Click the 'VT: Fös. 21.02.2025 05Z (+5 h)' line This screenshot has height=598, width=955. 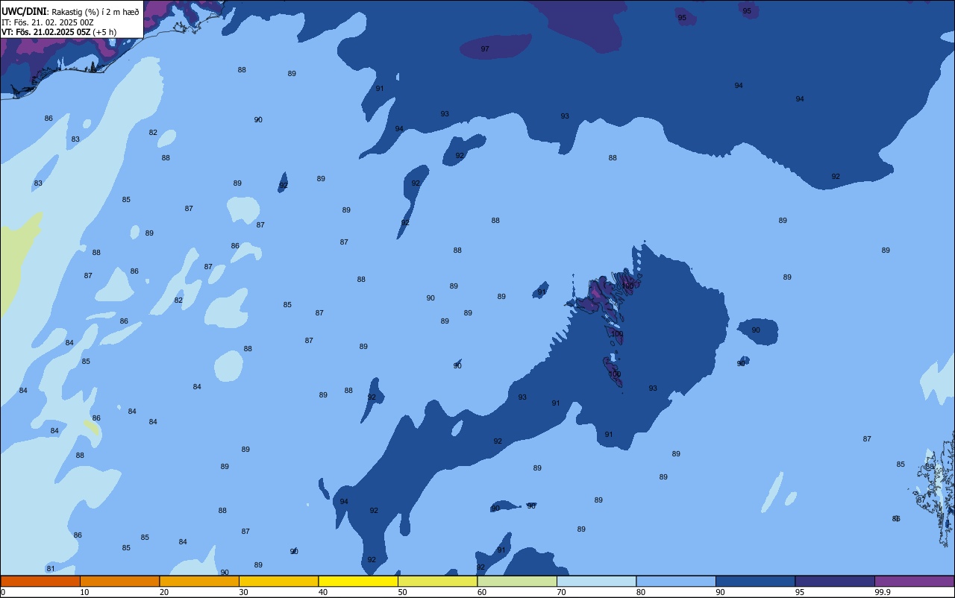point(59,31)
